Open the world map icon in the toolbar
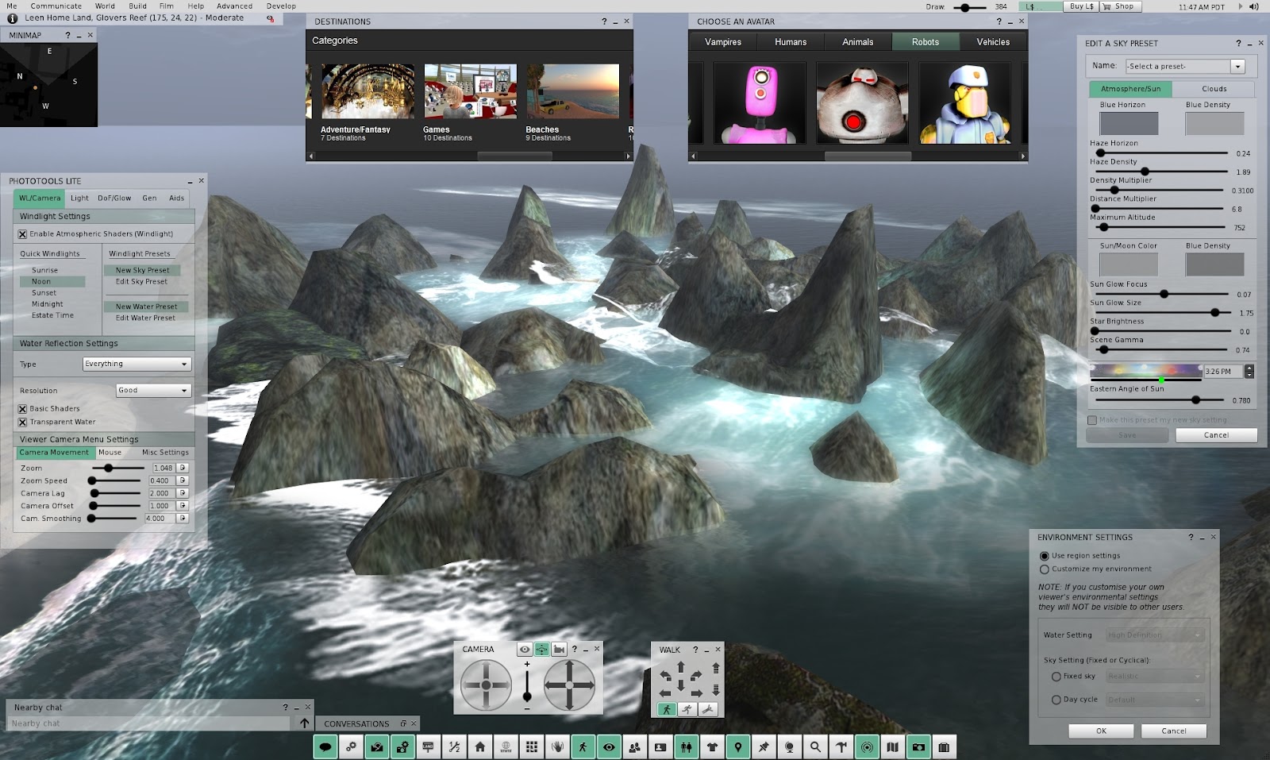 (x=892, y=746)
